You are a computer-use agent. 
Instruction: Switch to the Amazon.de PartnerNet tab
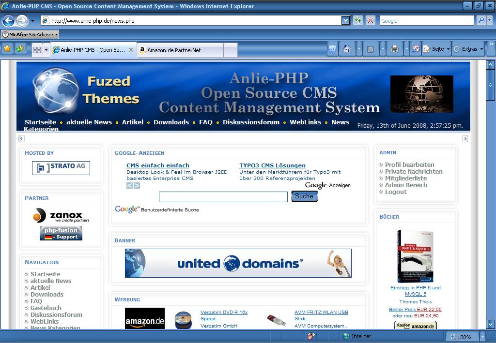180,50
